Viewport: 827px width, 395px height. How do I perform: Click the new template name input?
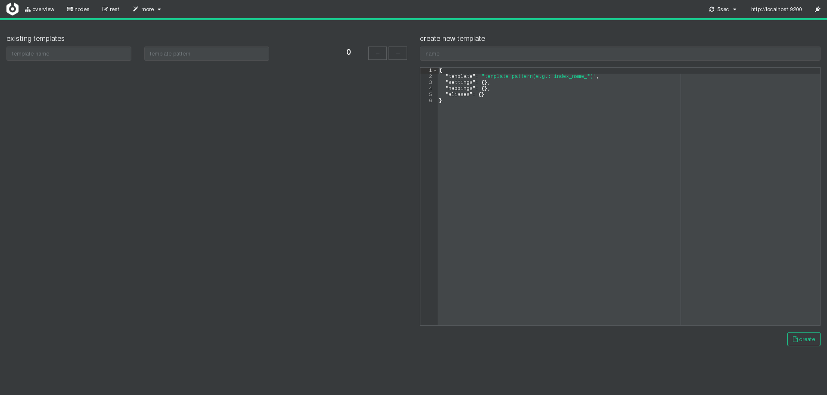pos(620,54)
